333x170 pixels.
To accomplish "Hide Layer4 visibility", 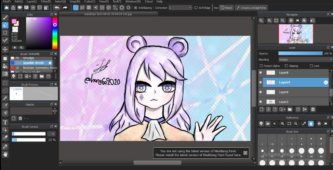I will click(x=260, y=83).
